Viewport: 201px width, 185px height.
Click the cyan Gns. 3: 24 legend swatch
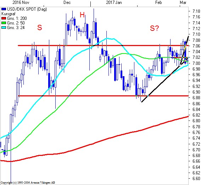coord(4,28)
